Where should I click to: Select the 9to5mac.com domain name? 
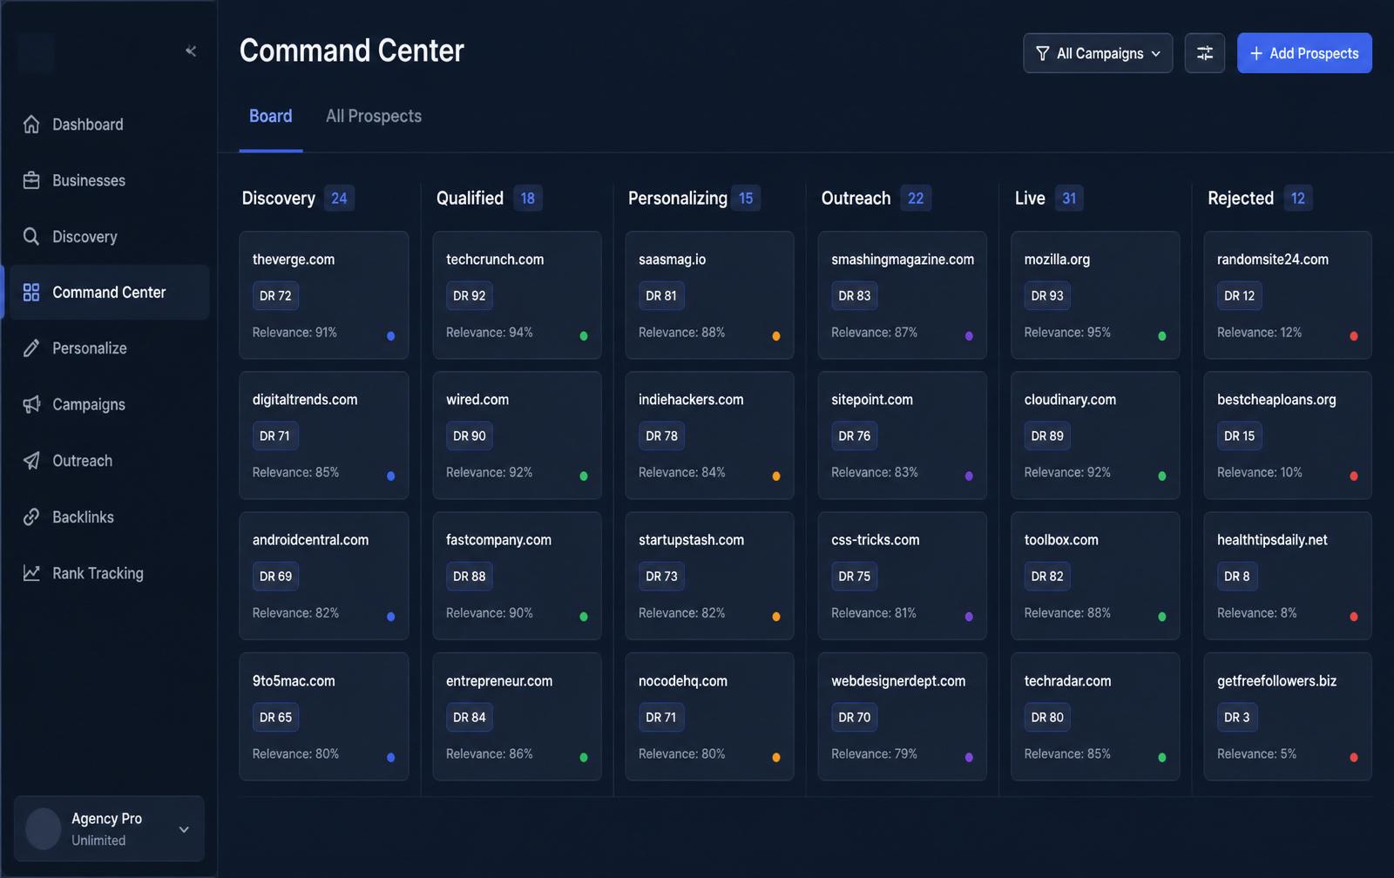[x=294, y=681]
